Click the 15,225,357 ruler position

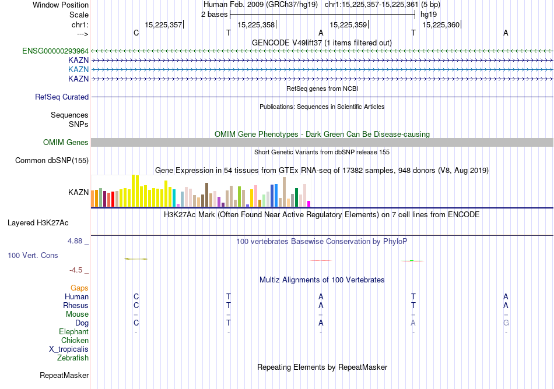[x=163, y=24]
